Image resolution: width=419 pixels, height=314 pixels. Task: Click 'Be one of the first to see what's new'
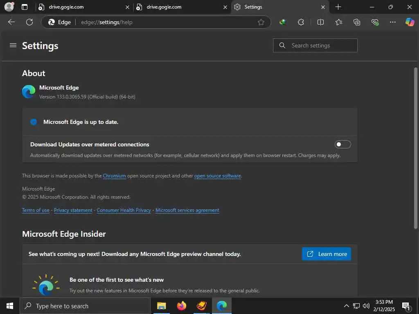point(117,280)
